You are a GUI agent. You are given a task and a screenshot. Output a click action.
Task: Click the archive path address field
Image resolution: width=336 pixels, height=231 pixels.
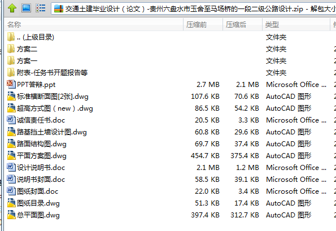point(194,9)
